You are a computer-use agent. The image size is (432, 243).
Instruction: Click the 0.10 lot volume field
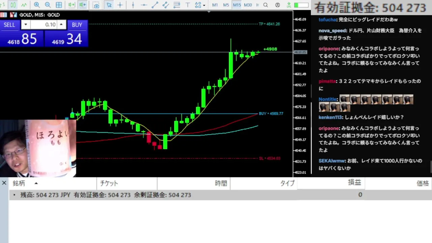click(x=43, y=25)
